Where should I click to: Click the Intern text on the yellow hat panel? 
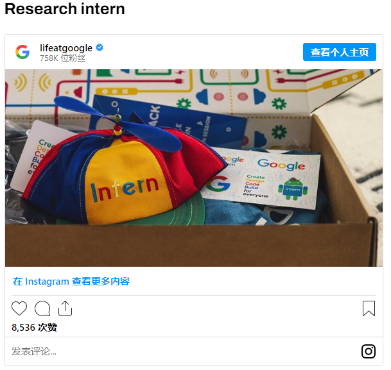(x=125, y=189)
